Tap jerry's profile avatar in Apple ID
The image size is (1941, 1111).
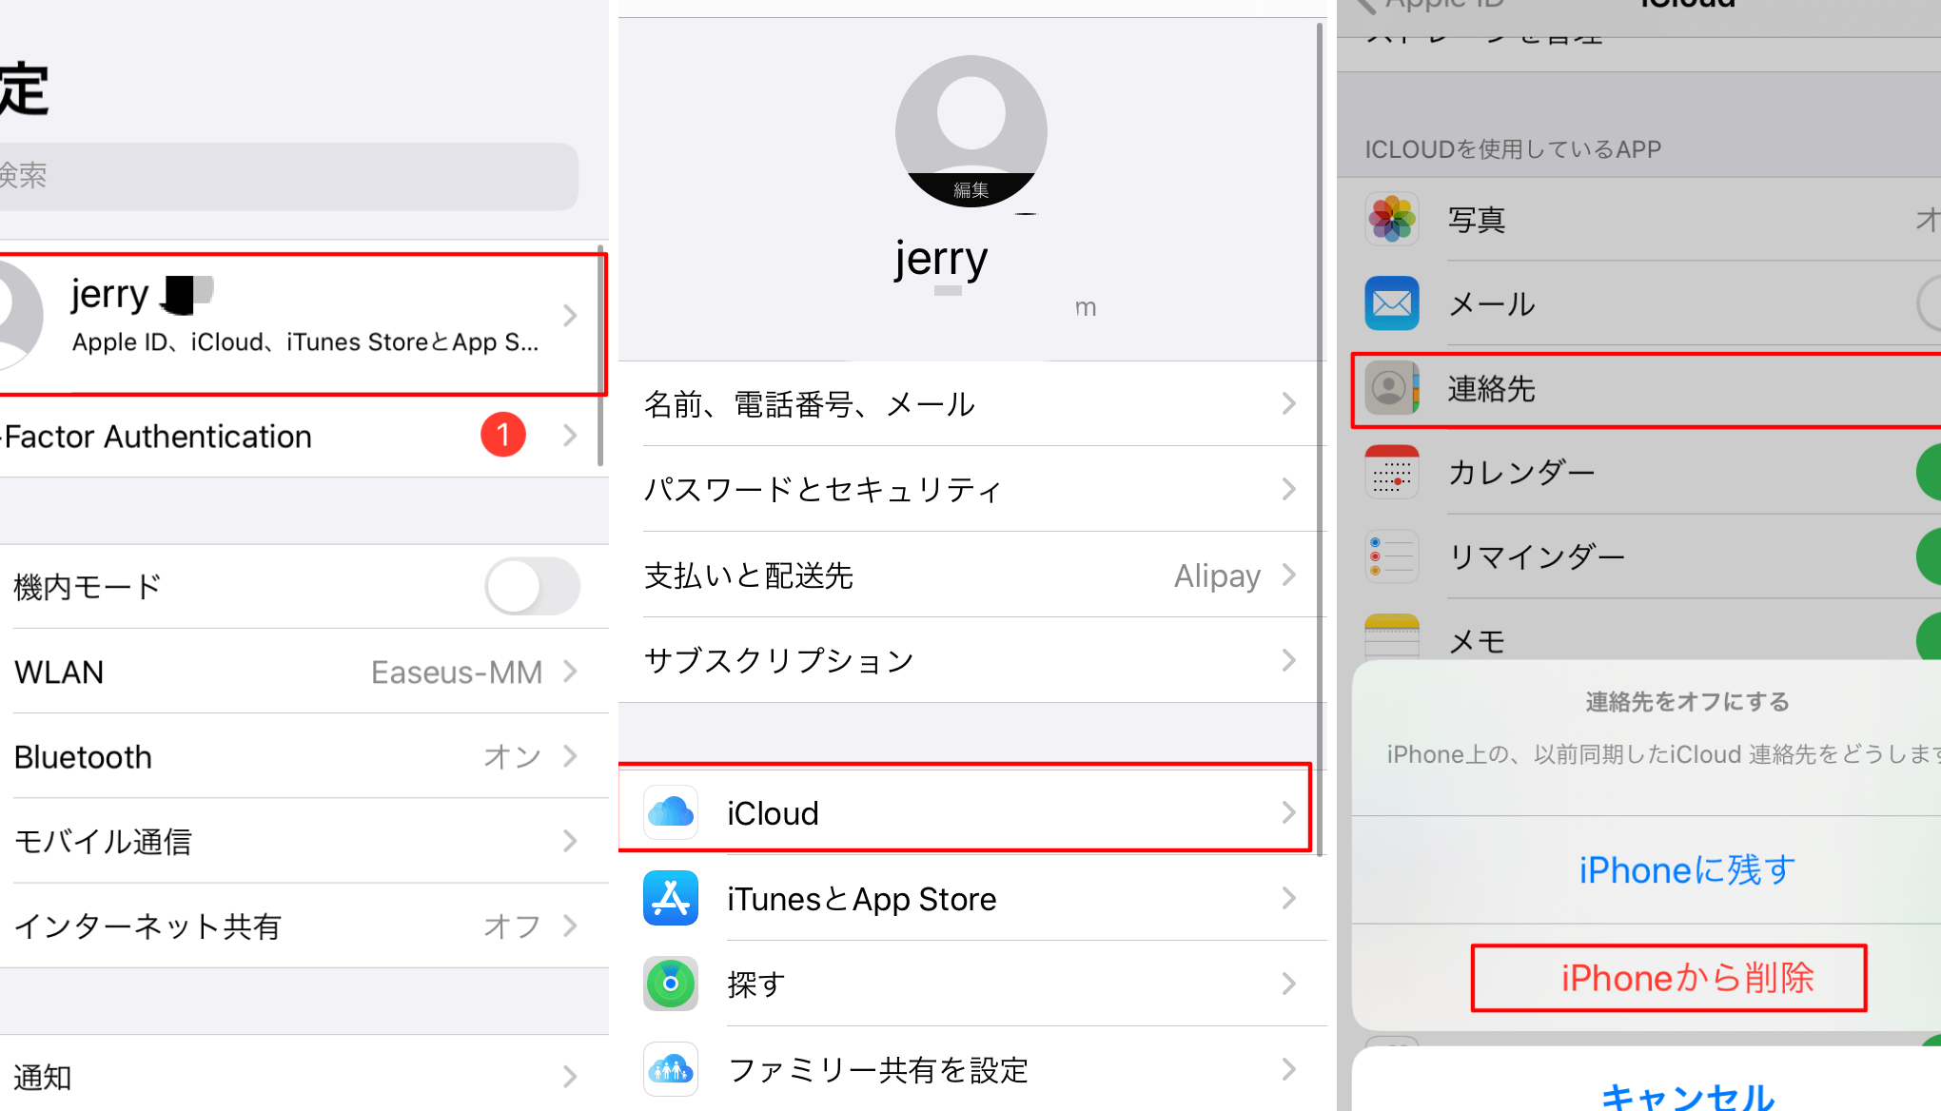[970, 131]
